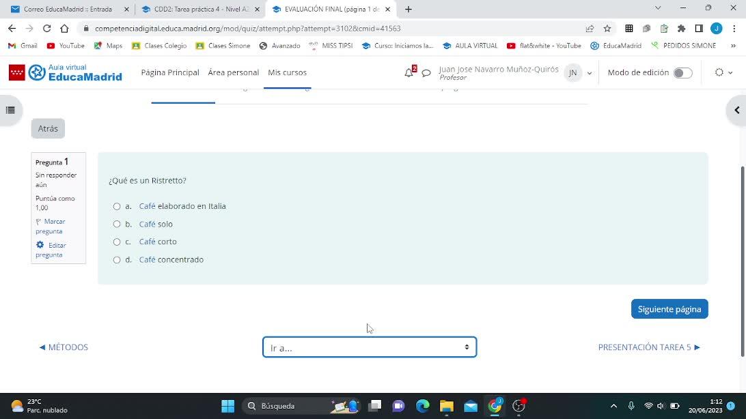Open the weather widget 23°C
746x419 pixels.
point(39,406)
